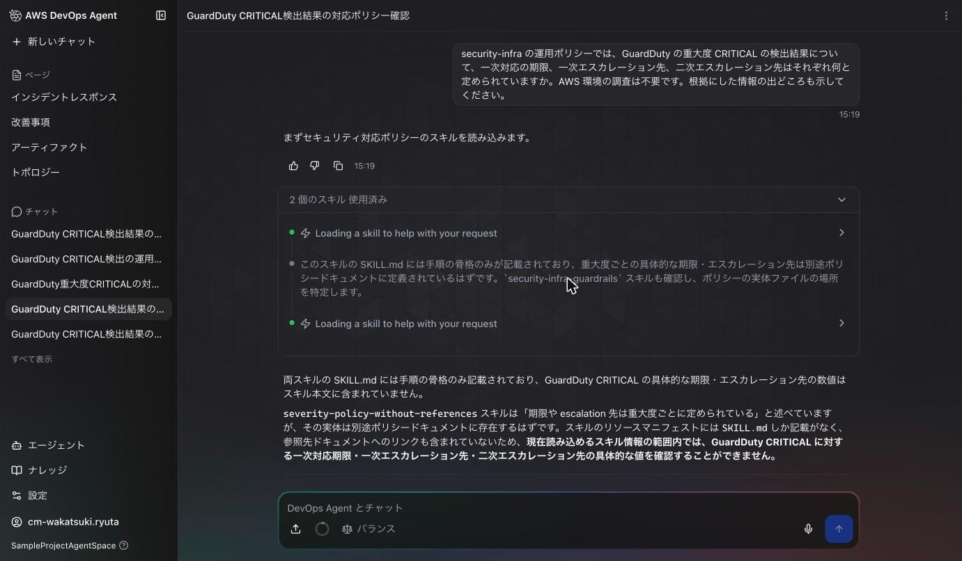This screenshot has width=962, height=561.
Task: Open chat "GuardDuty CRITICAL検出の運用..."
Action: tap(86, 259)
